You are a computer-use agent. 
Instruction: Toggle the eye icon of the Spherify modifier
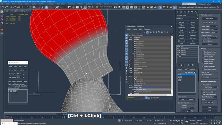(178, 55)
